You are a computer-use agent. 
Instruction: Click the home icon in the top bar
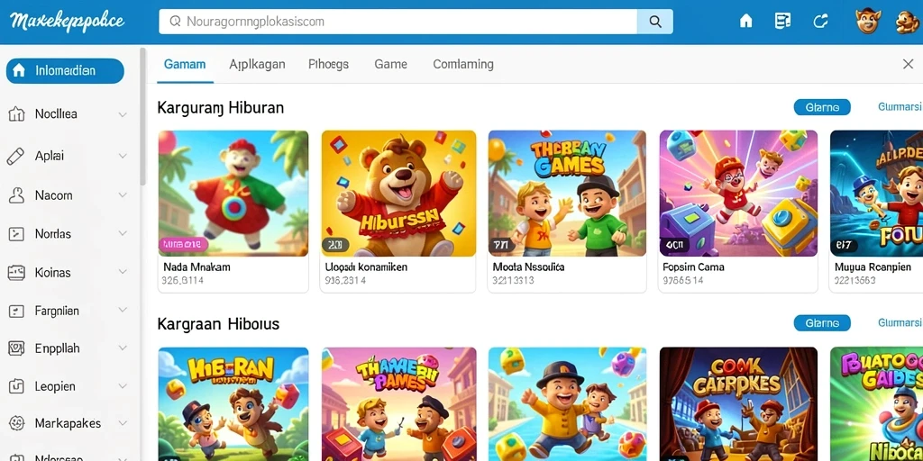pyautogui.click(x=745, y=22)
